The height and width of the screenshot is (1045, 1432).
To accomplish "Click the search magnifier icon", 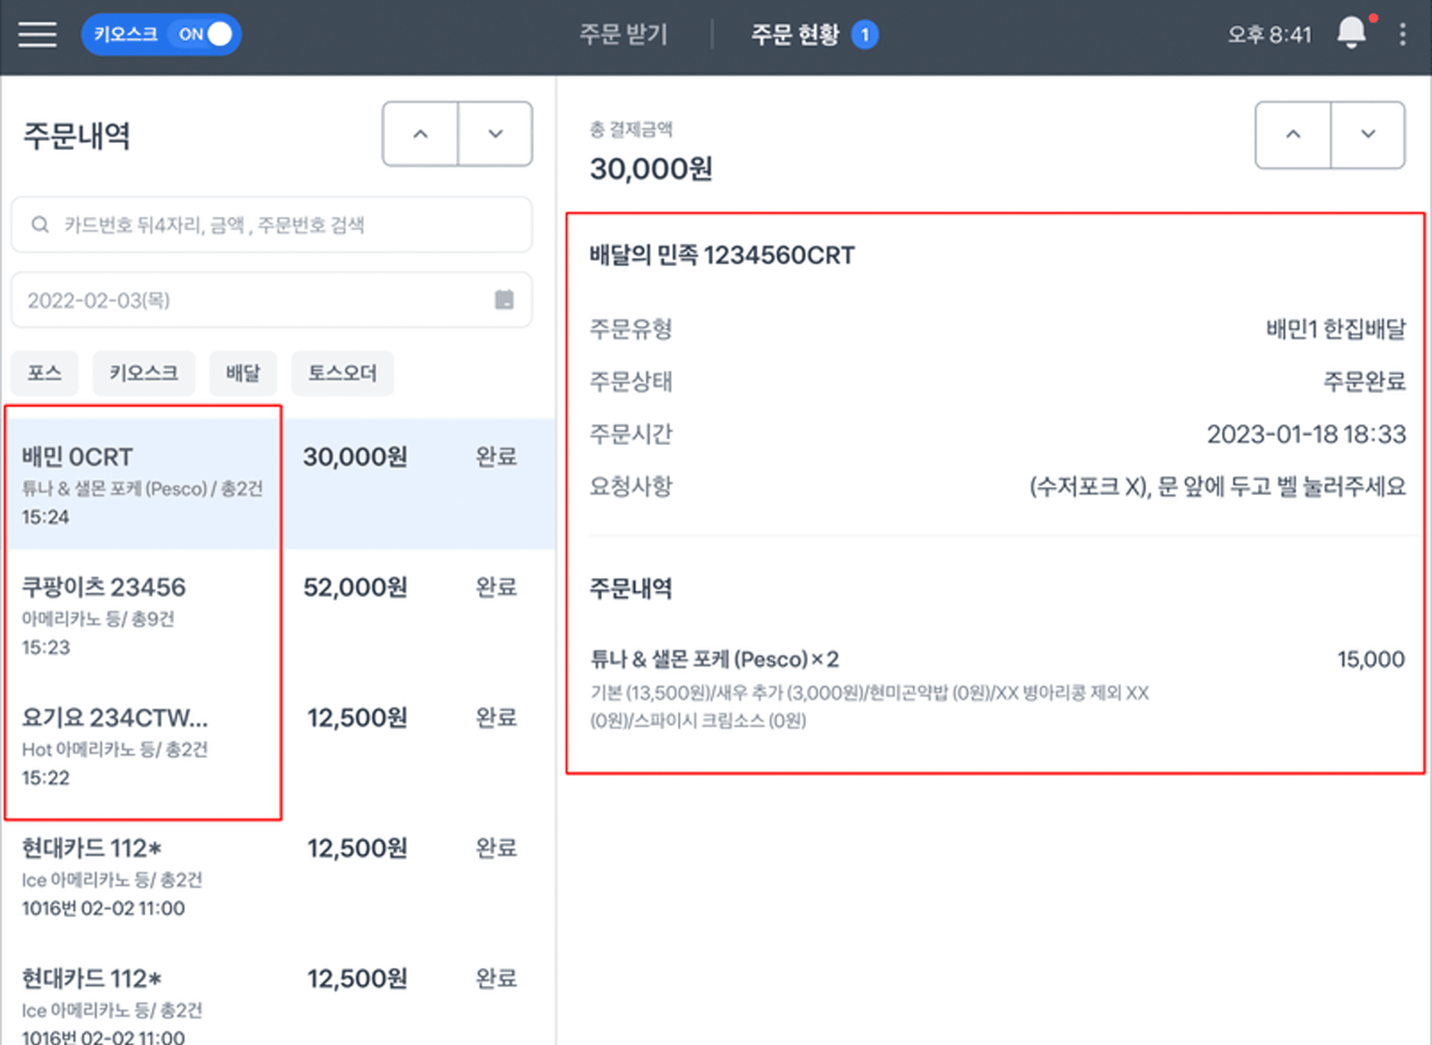I will click(x=40, y=225).
